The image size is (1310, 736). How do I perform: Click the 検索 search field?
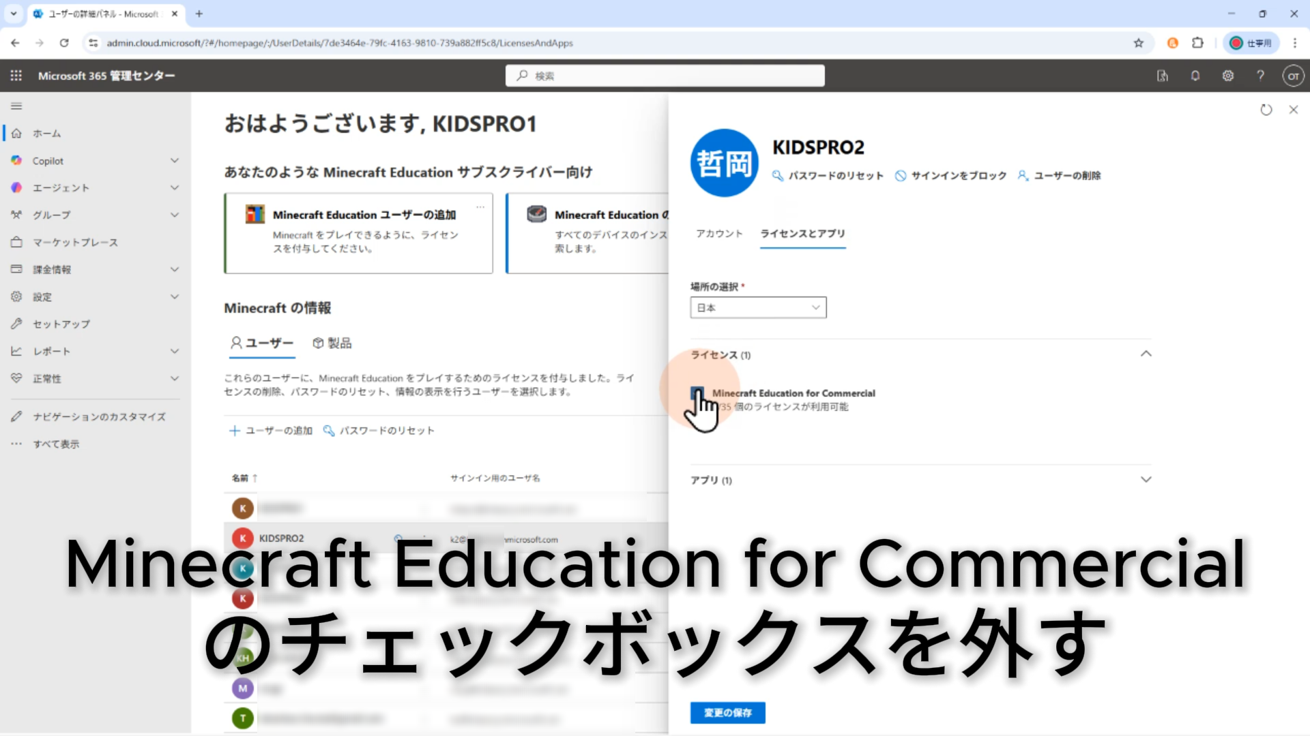click(665, 76)
